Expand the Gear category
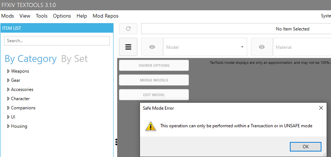This screenshot has width=331, height=157. click(x=8, y=80)
